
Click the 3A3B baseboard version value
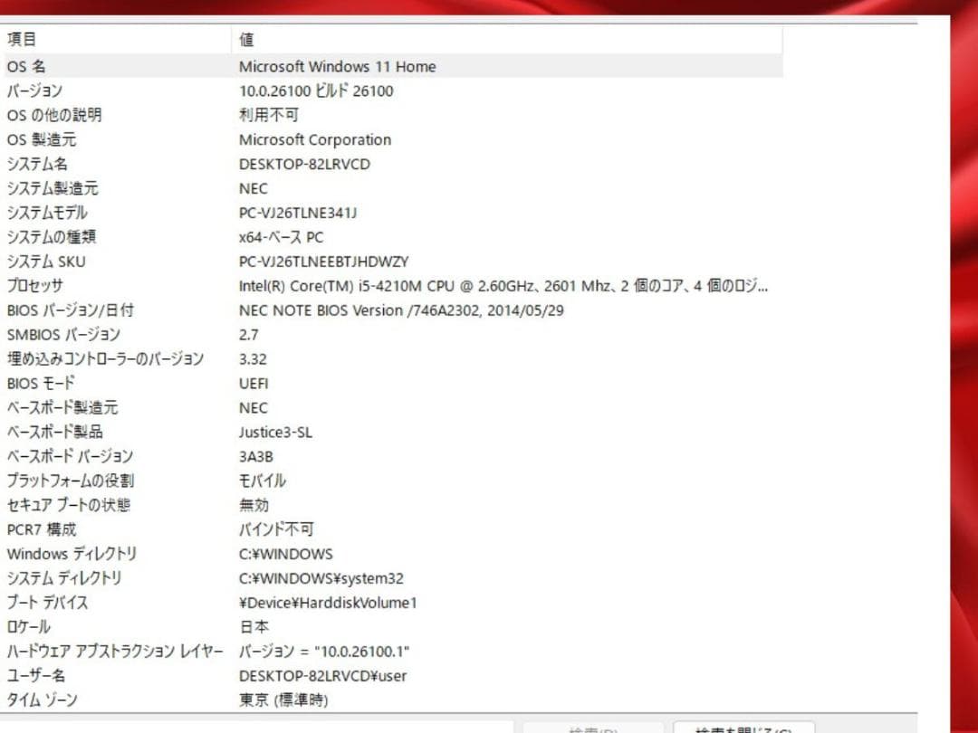(255, 456)
